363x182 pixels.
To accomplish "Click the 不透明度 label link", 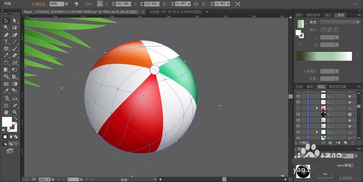I will point(40,4).
